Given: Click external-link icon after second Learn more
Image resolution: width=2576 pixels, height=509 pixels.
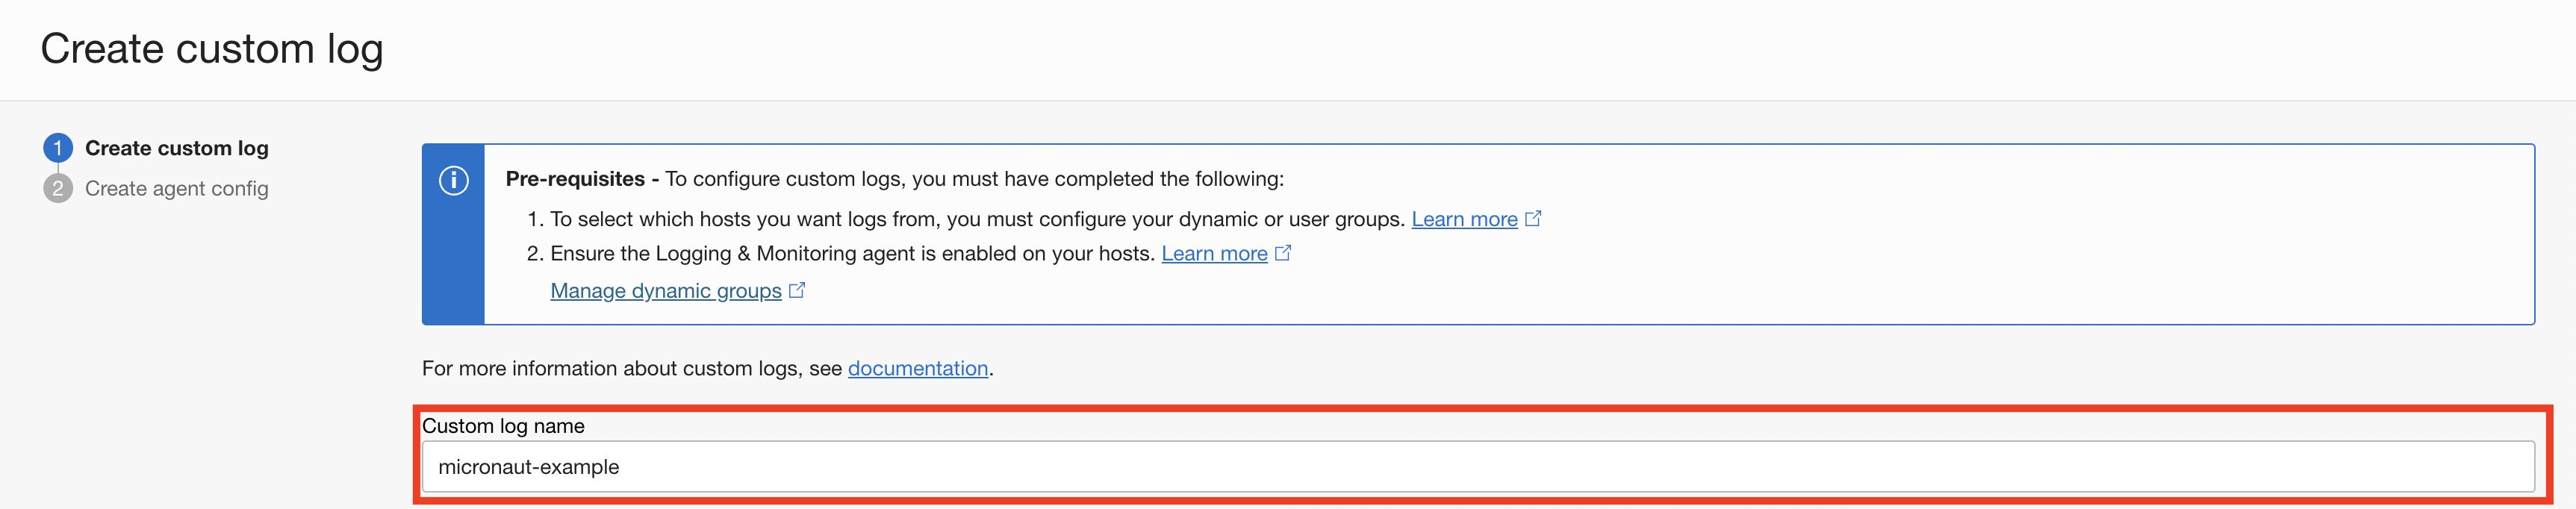Looking at the screenshot, I should coord(1283,253).
